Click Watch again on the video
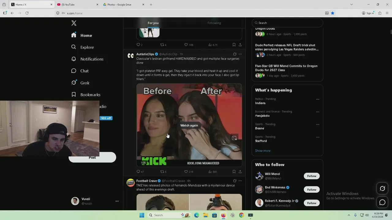Viewport: 392px width, 220px height. 189,125
